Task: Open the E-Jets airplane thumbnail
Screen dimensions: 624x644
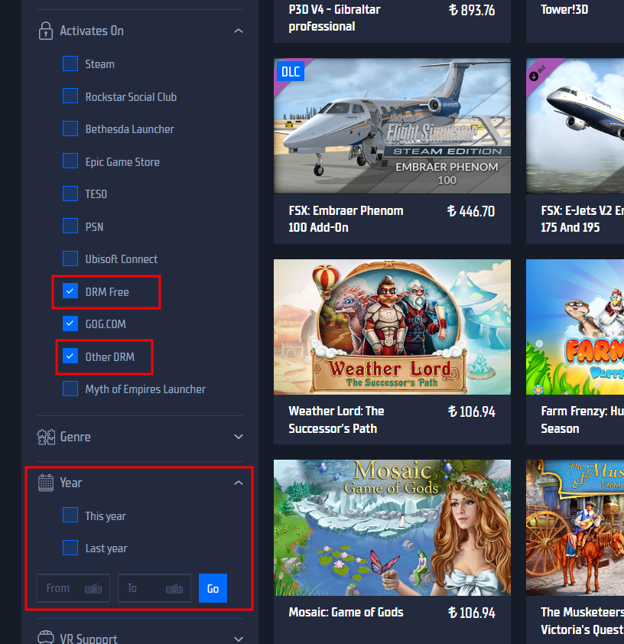Action: (575, 125)
